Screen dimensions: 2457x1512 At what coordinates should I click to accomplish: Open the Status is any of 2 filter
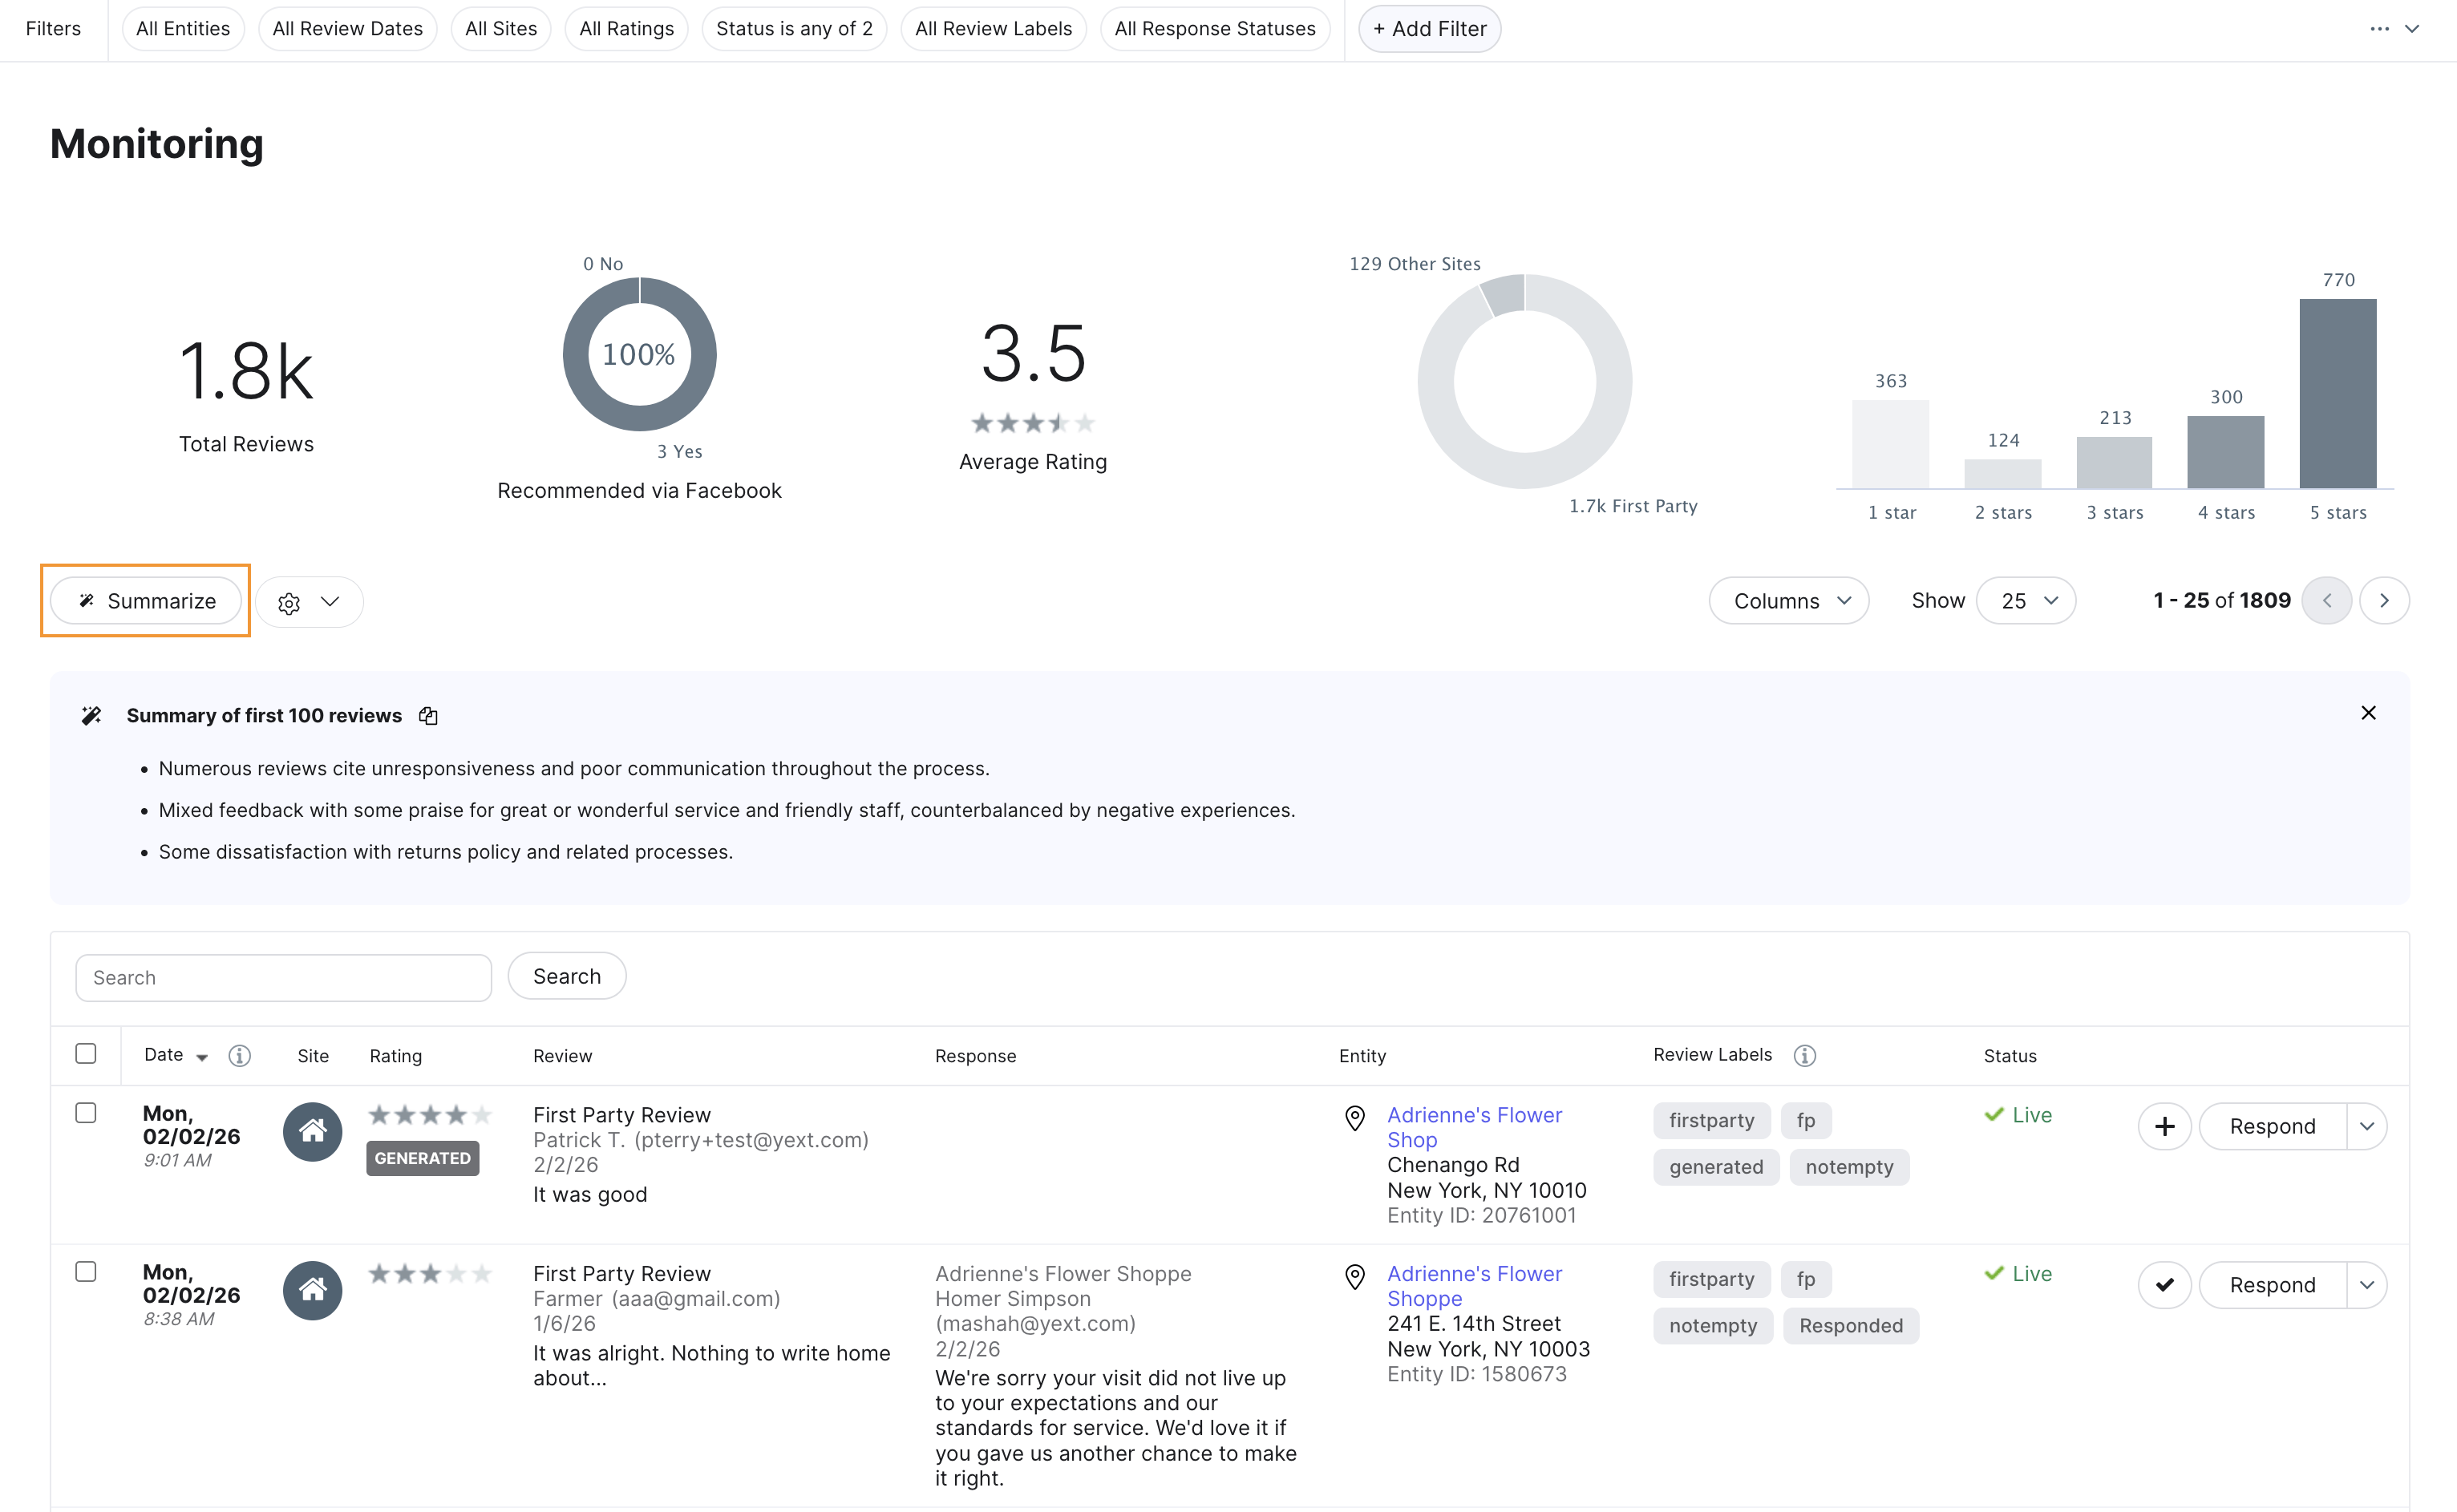(x=794, y=28)
